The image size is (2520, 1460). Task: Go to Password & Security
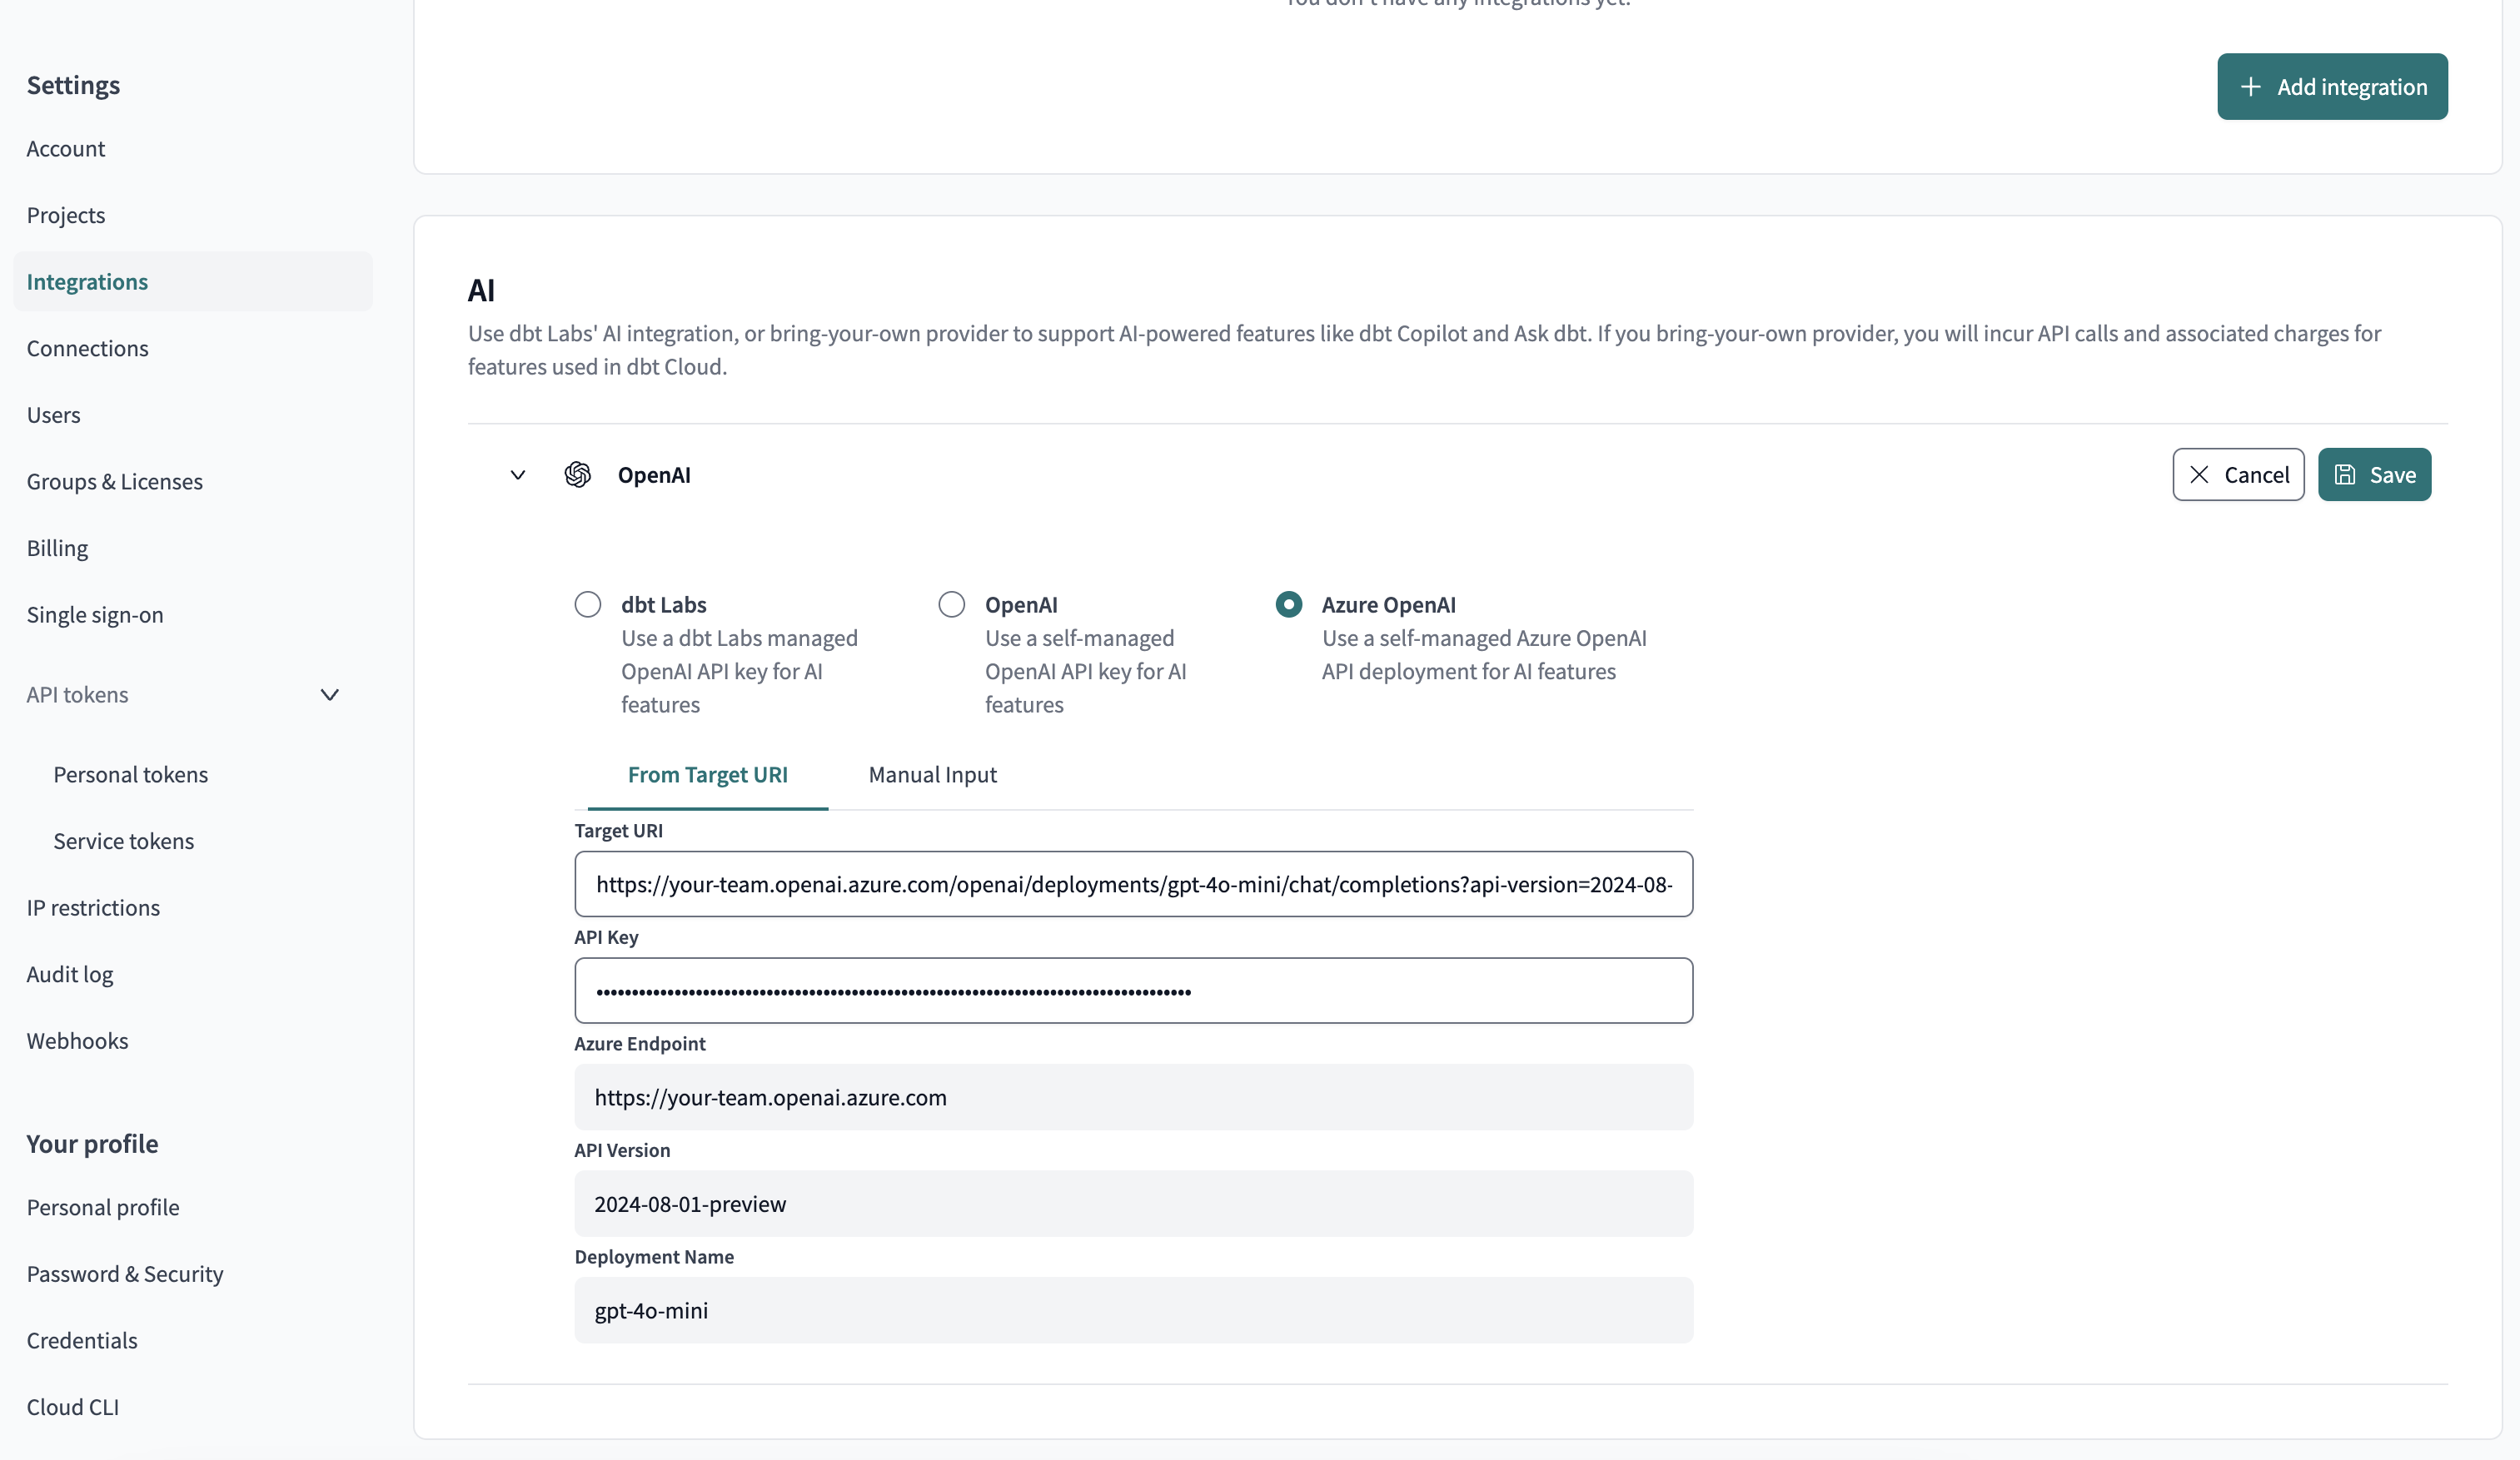[125, 1274]
